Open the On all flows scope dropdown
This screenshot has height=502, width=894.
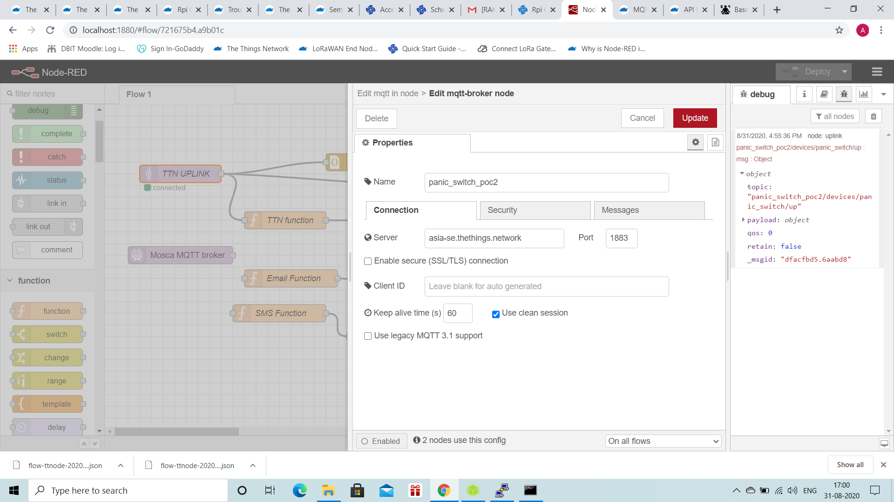pyautogui.click(x=663, y=441)
